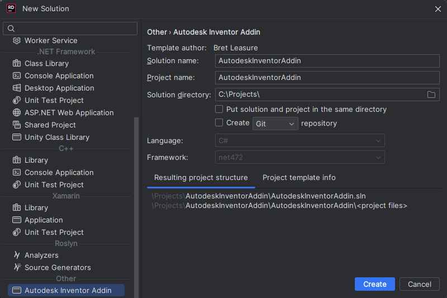The height and width of the screenshot is (298, 447).
Task: Click the template list scrollbar
Action: [136, 207]
